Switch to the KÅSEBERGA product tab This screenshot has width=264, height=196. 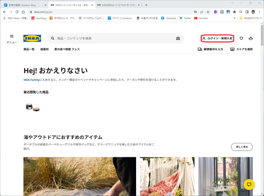click(119, 5)
